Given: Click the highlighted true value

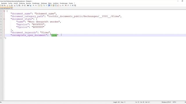Looking at the screenshot, I should coord(54,35).
